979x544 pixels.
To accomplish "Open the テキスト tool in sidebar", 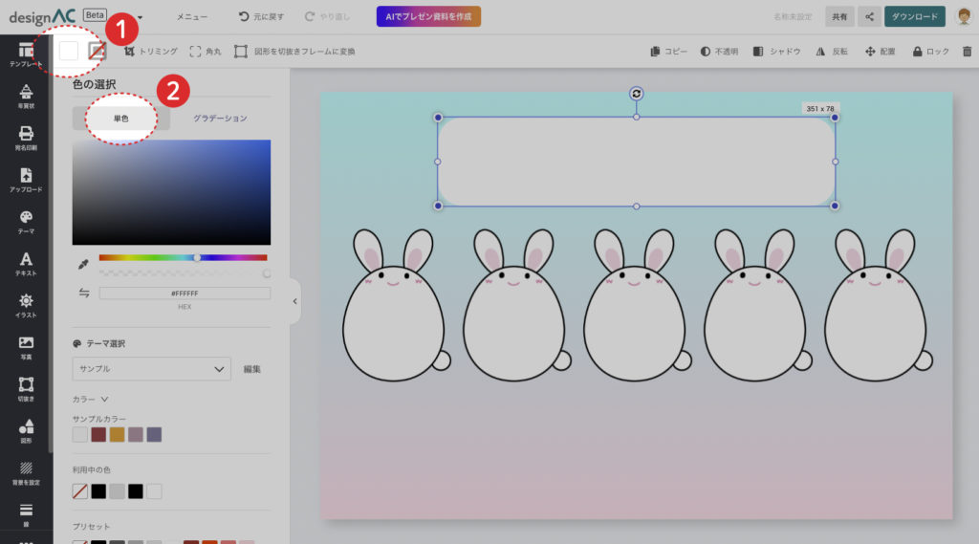I will (26, 263).
